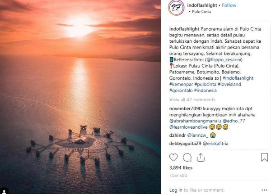The width and height of the screenshot is (271, 194).
Task: Like the post with the heart icon
Action: coord(173,157)
